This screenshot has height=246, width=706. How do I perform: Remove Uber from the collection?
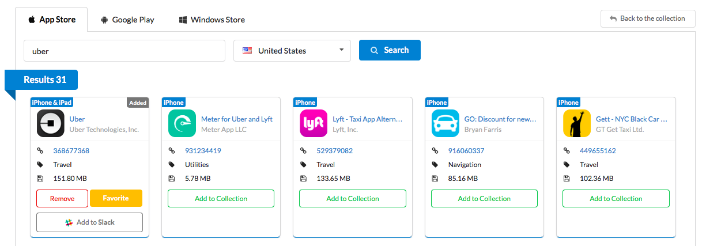62,199
